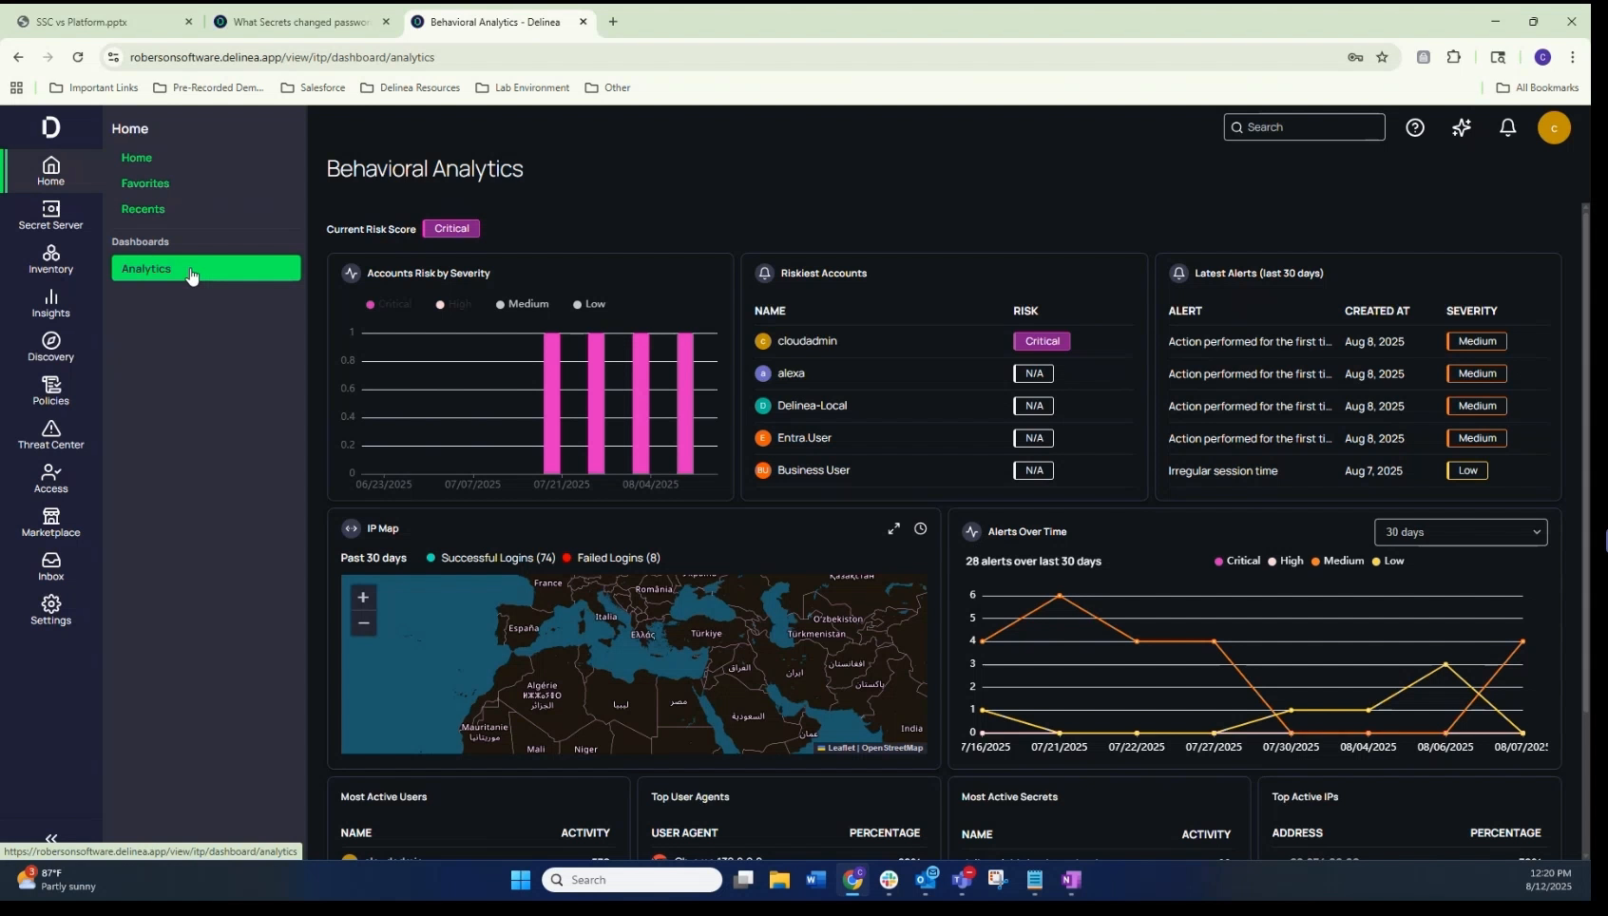This screenshot has width=1608, height=916.
Task: Open the Marketplace section
Action: (50, 522)
